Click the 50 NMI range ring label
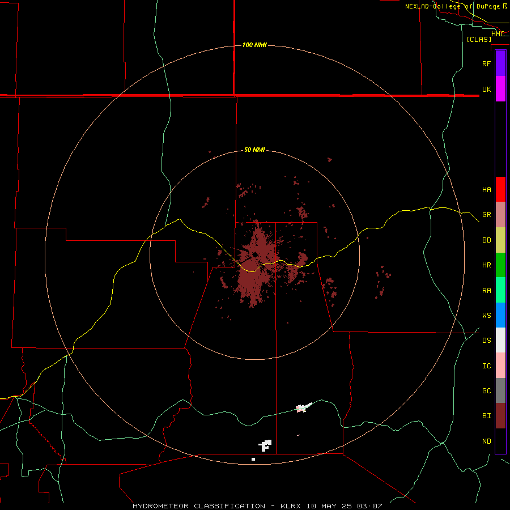This screenshot has width=510, height=510. [x=254, y=150]
